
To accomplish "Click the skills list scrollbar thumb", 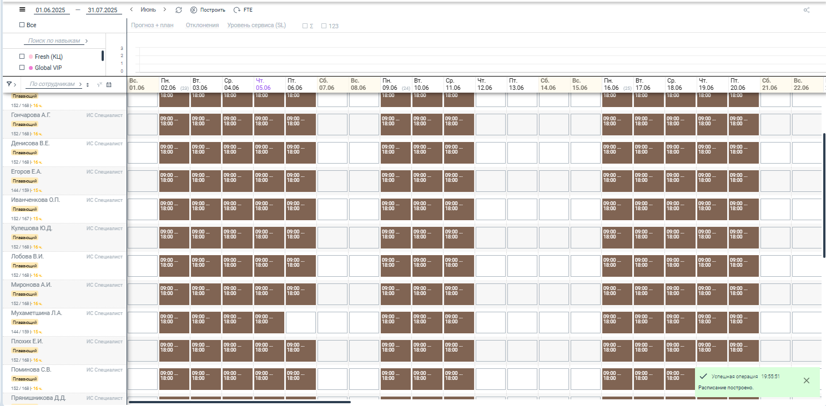I will click(x=103, y=55).
